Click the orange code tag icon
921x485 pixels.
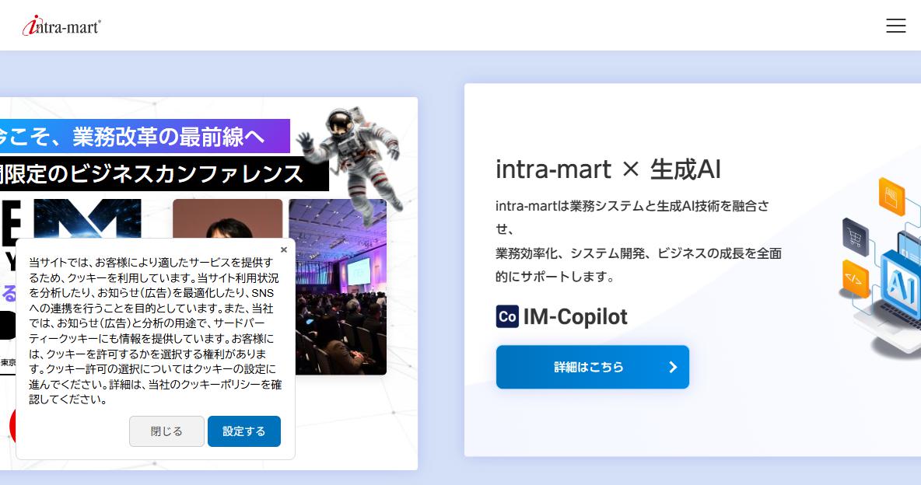point(855,278)
